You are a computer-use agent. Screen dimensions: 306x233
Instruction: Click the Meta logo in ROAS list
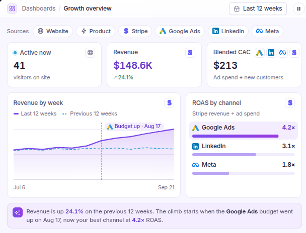point(196,165)
